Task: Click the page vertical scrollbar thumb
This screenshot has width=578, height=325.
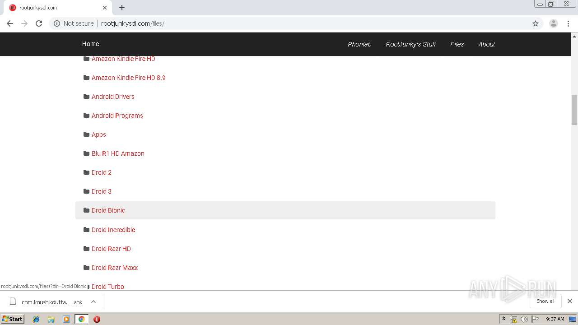Action: [574, 110]
